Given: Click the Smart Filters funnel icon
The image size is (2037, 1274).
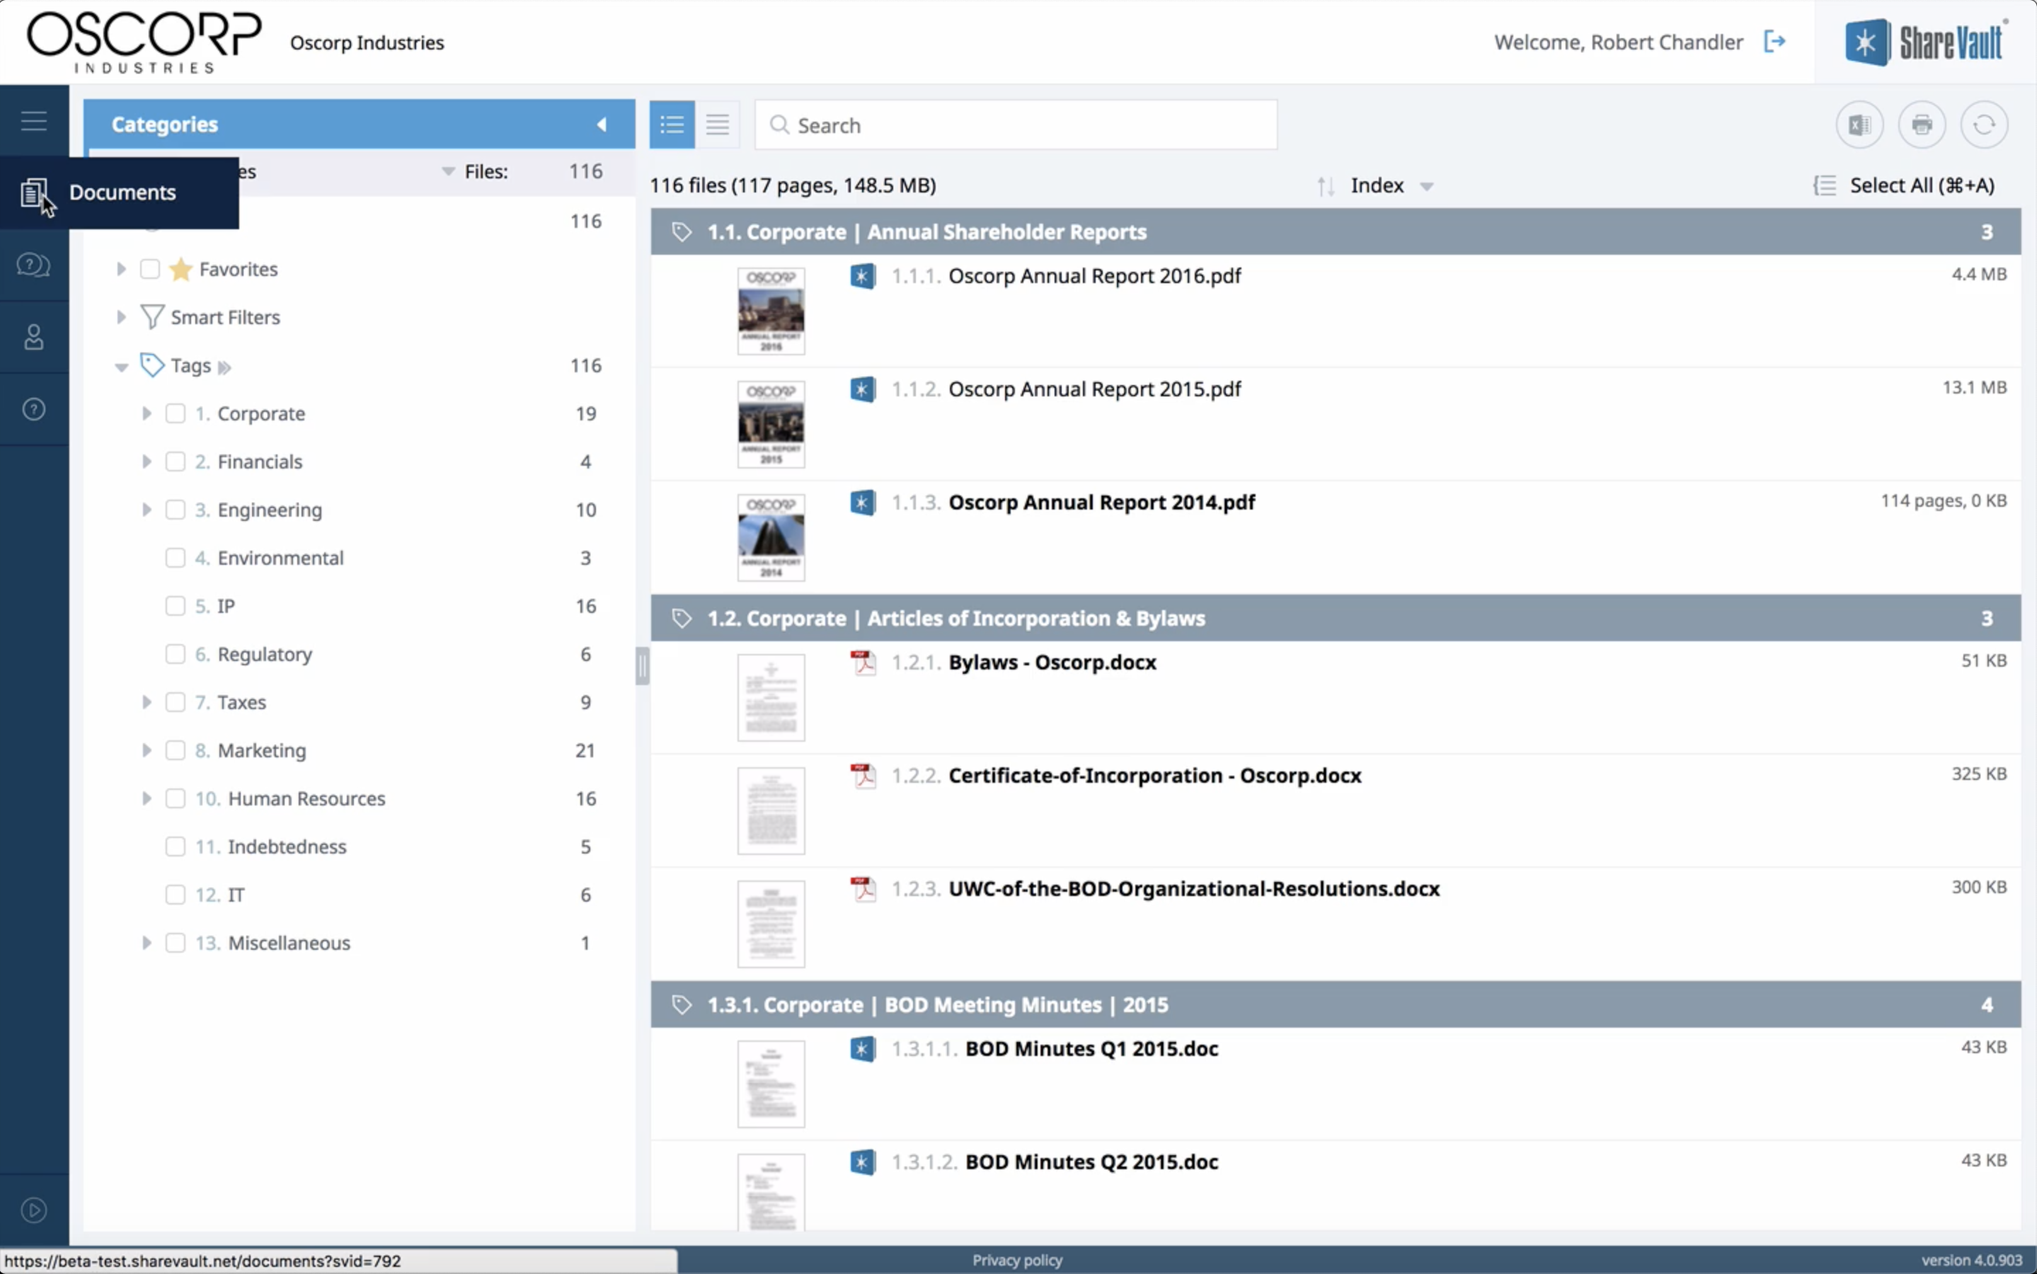Looking at the screenshot, I should [151, 317].
